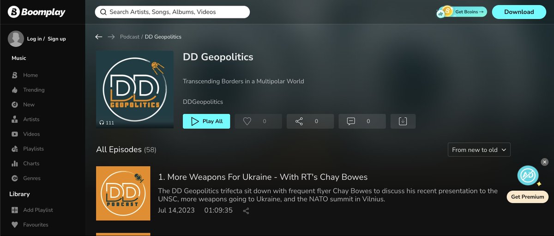Click the Add Playlist grid icon

(14, 210)
